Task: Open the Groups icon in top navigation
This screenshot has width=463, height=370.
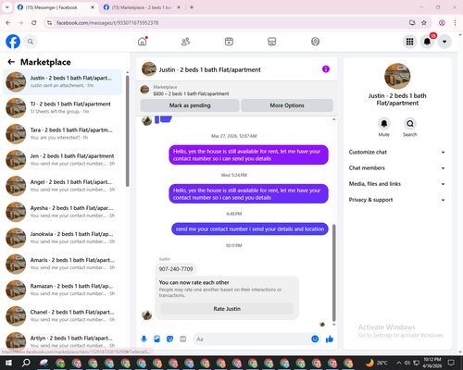Action: (315, 42)
